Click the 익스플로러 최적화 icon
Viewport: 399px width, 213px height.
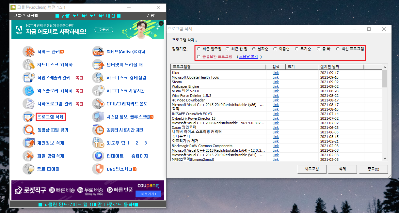(x=29, y=91)
